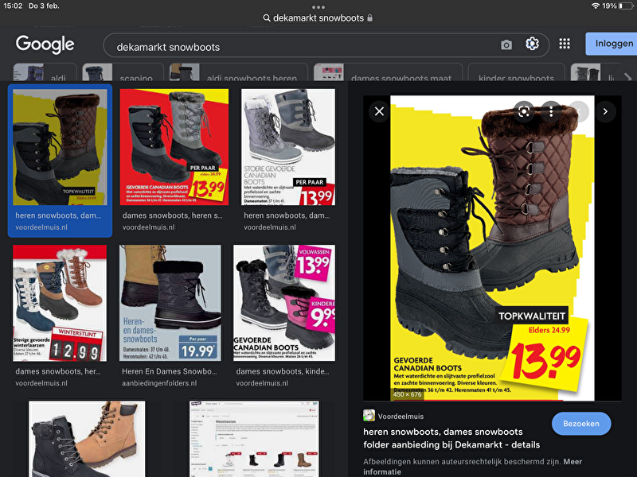Image resolution: width=637 pixels, height=477 pixels.
Task: Open the heren snowboots folder aanbieding title
Action: click(x=451, y=438)
